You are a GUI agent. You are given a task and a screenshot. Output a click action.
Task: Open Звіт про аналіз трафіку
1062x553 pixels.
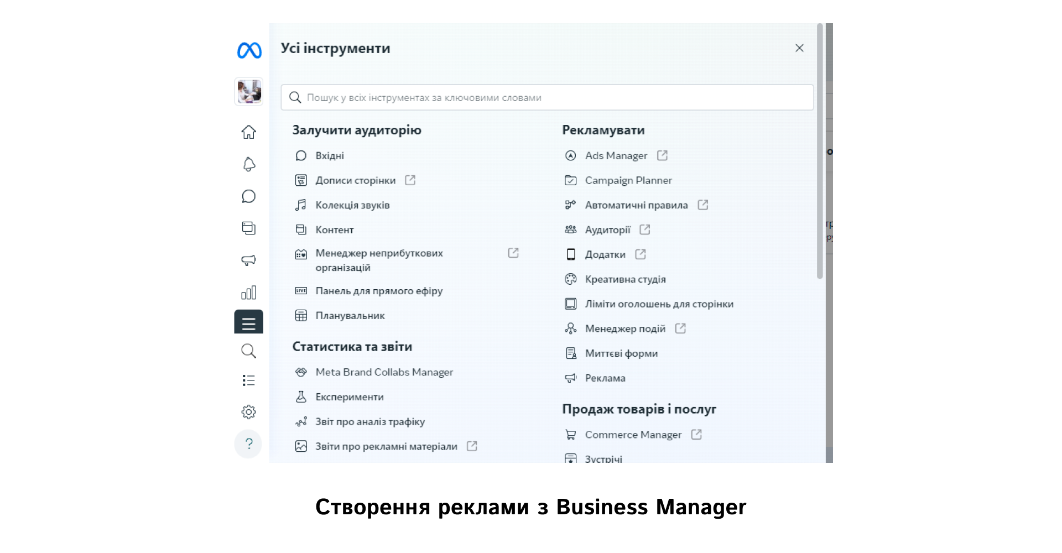[x=370, y=422]
